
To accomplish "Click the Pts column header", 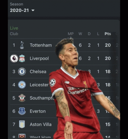I will coord(108,34).
